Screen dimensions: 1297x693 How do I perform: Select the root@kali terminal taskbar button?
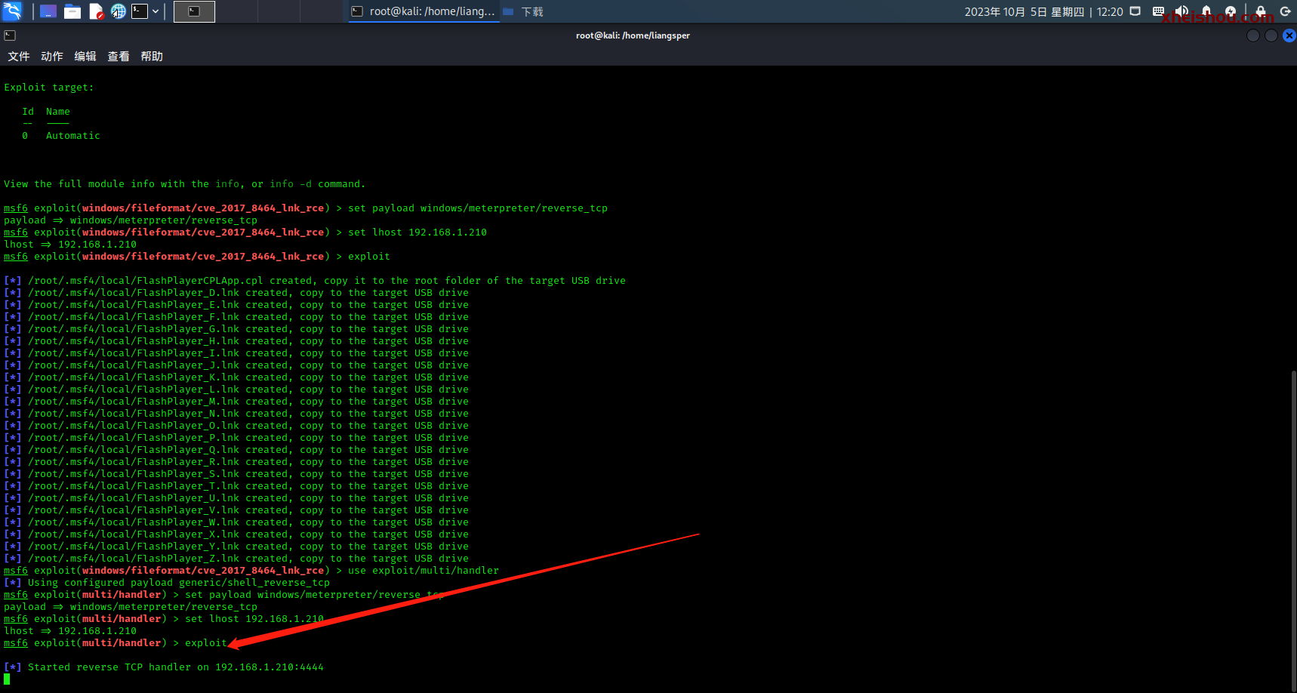coord(423,11)
